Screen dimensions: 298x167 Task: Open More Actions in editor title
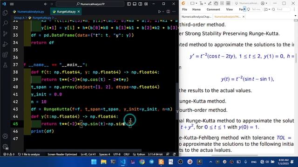coord(174,12)
